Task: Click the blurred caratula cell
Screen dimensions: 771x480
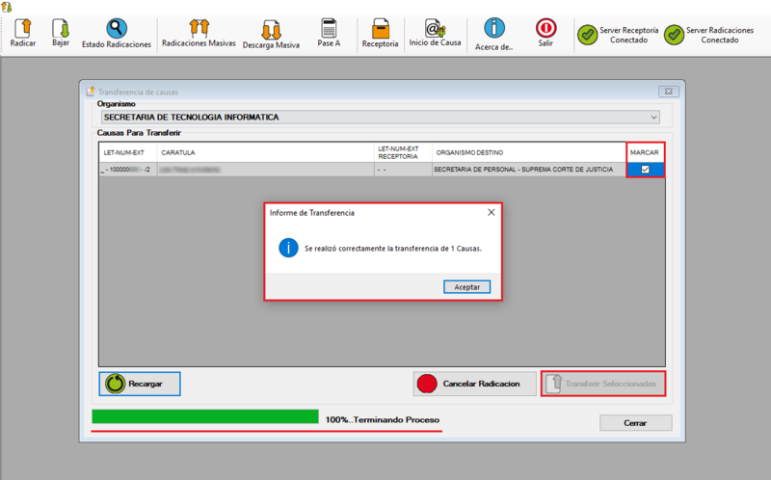Action: point(266,170)
